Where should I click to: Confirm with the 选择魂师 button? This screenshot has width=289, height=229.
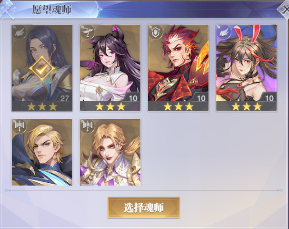[144, 208]
